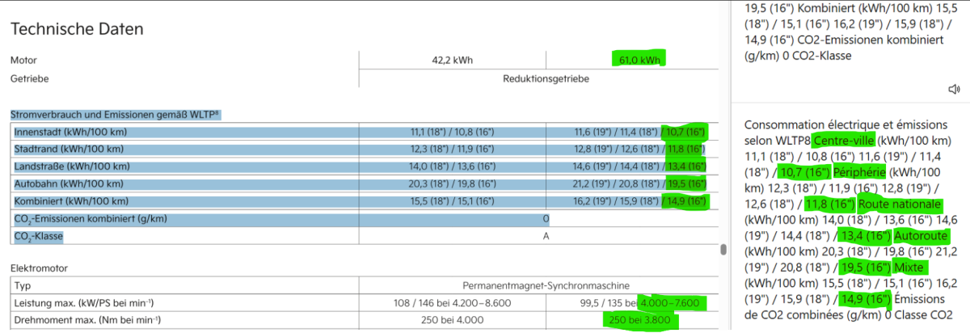The image size is (970, 333).
Task: Click the highlighted Périphérie translation text
Action: click(860, 172)
